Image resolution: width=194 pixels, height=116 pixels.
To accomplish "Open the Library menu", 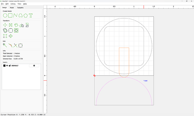I will click(x=13, y=4).
